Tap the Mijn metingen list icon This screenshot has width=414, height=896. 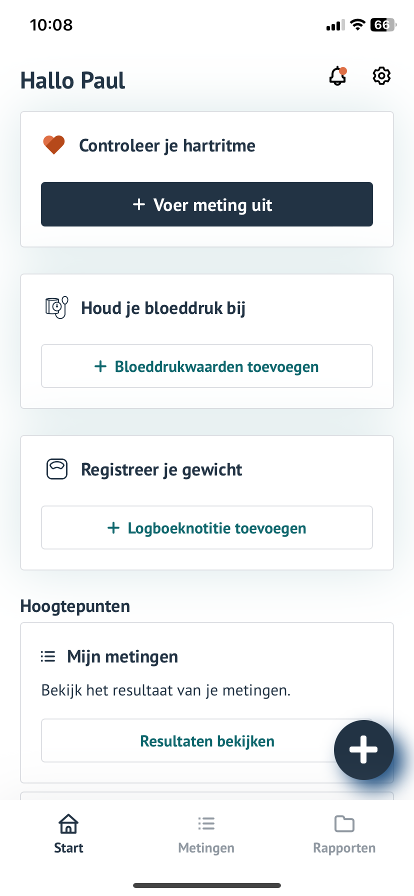48,656
